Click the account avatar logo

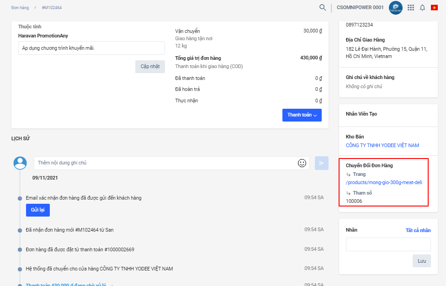[395, 7]
